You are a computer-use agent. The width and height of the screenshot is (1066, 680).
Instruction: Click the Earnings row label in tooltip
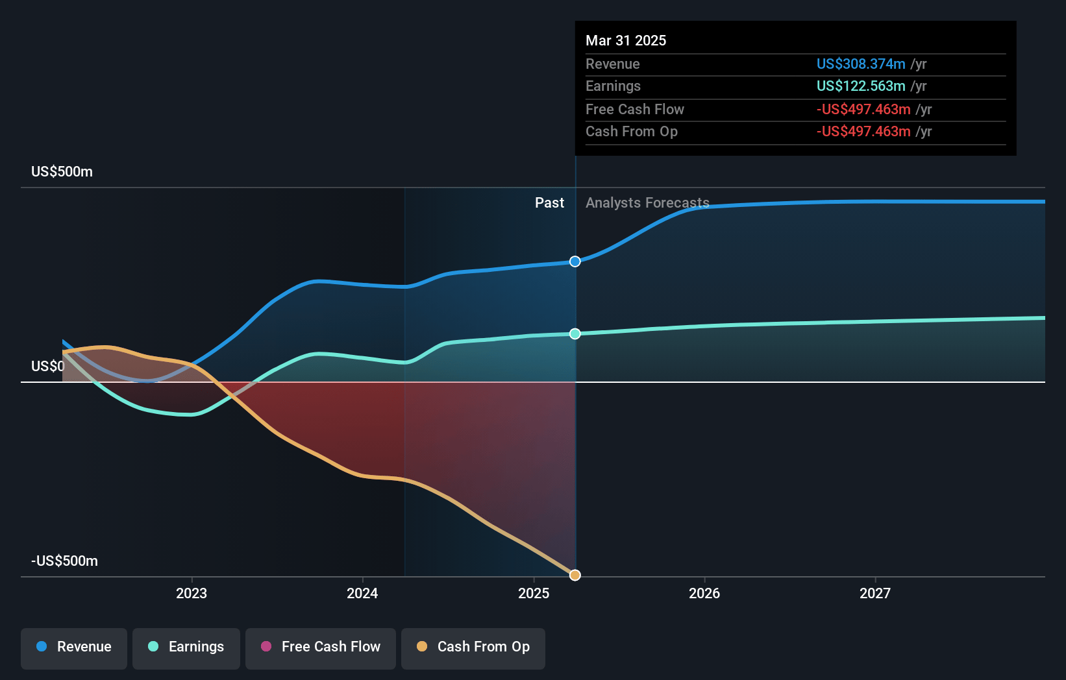(613, 86)
